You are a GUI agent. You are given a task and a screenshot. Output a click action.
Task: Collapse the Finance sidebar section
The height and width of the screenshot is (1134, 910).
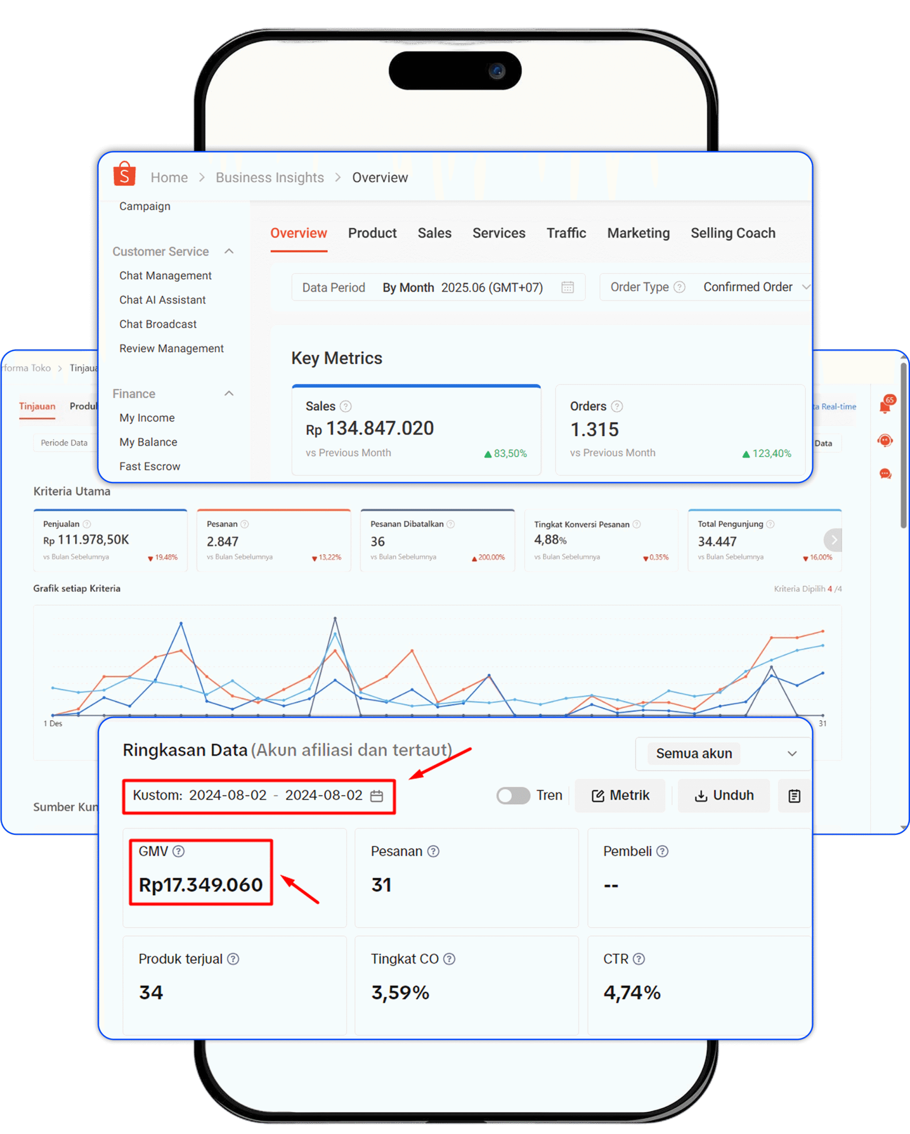[x=229, y=393]
